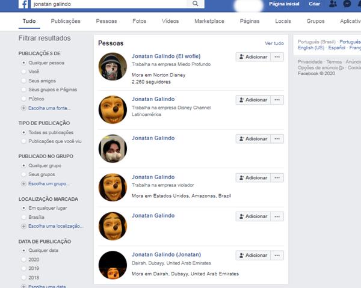Click the Facebook logo icon
This screenshot has width=361, height=288.
point(23,4)
